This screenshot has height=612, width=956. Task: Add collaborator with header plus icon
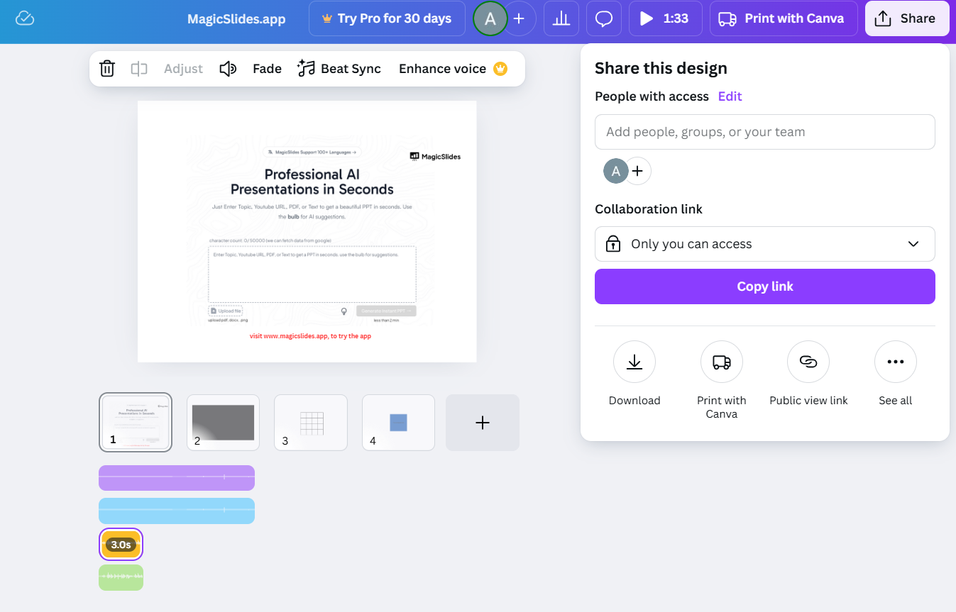(520, 18)
